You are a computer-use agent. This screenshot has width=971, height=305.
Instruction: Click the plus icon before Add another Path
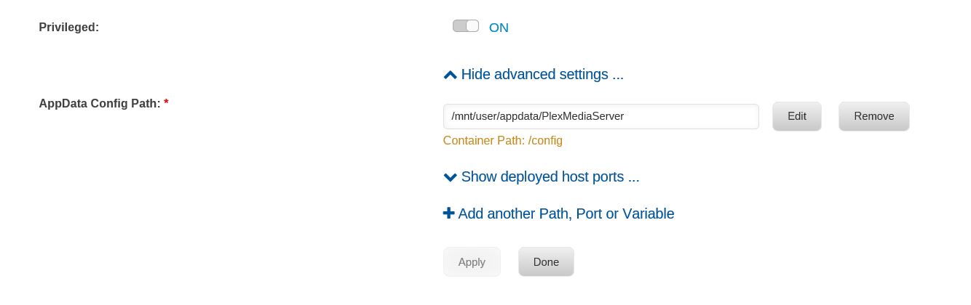[x=448, y=213]
